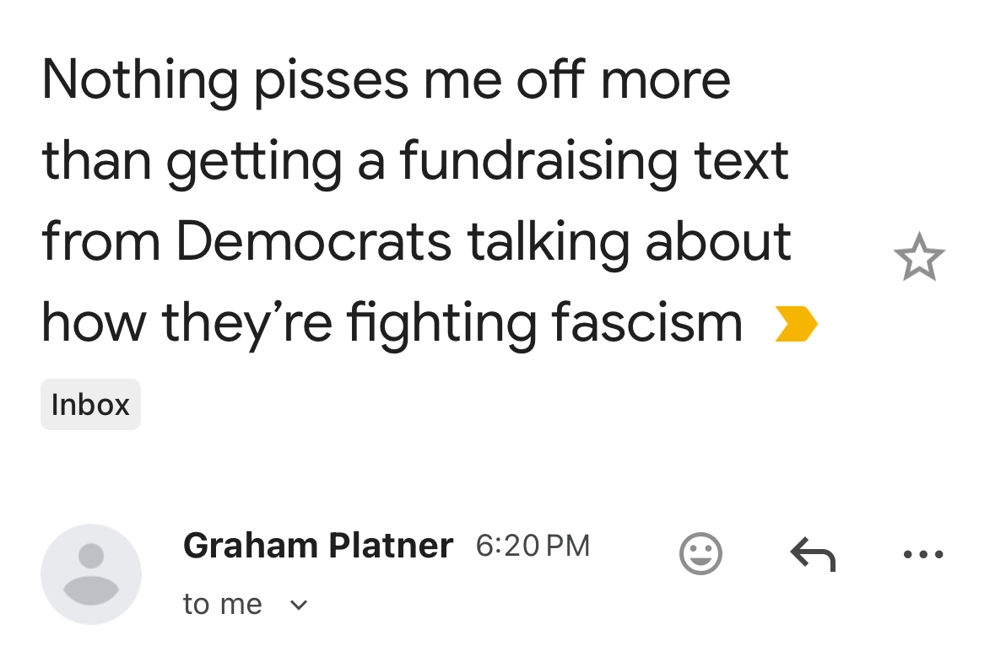Hit the curved reply arrow
Viewport: 995px width, 657px height.
(813, 554)
